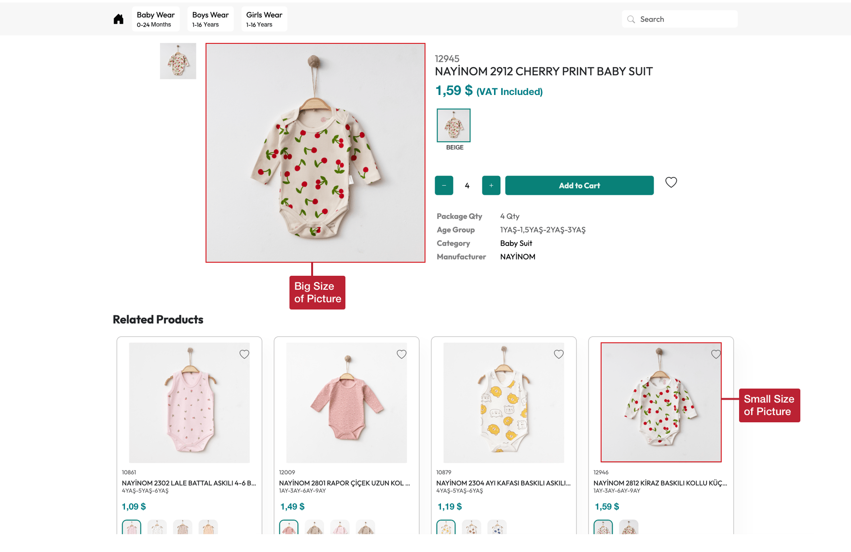This screenshot has height=552, width=851.
Task: Select the BEIGE color variant swatch
Action: point(453,125)
